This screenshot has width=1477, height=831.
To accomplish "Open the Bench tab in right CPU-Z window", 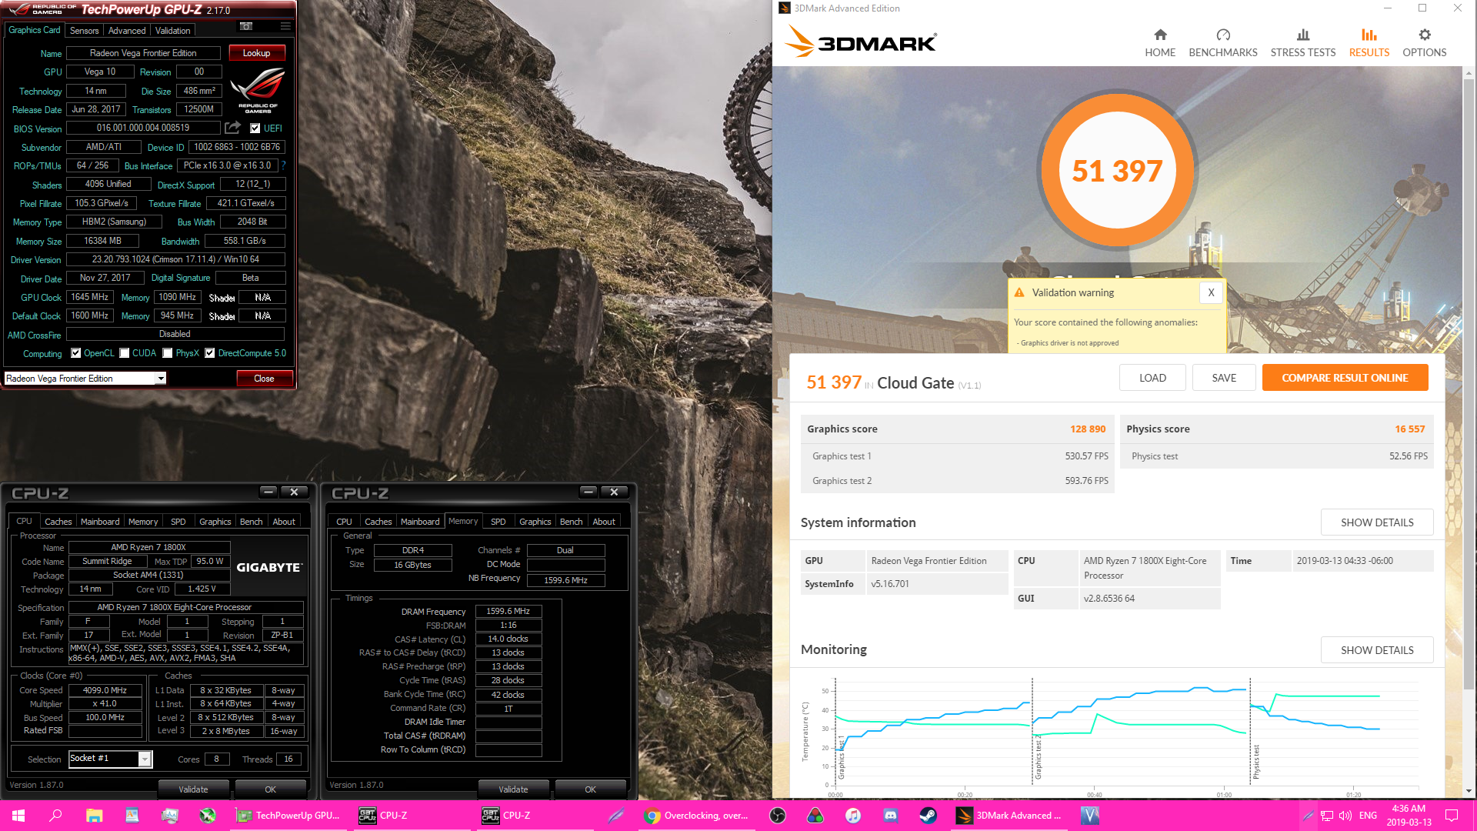I will pyautogui.click(x=571, y=522).
